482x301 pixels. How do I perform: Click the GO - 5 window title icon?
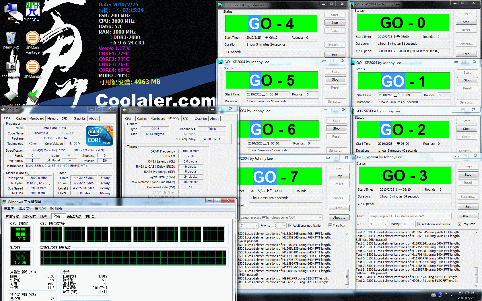point(221,62)
